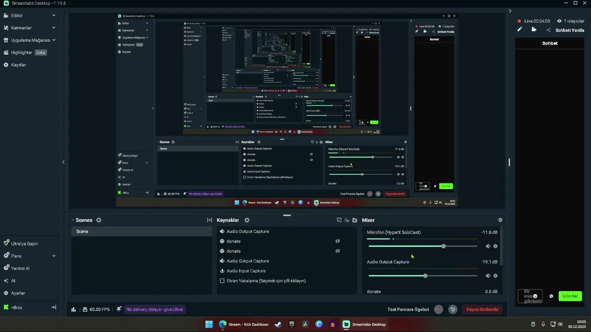
Task: Expand Katmanlar menu chevron
Action: pyautogui.click(x=54, y=28)
